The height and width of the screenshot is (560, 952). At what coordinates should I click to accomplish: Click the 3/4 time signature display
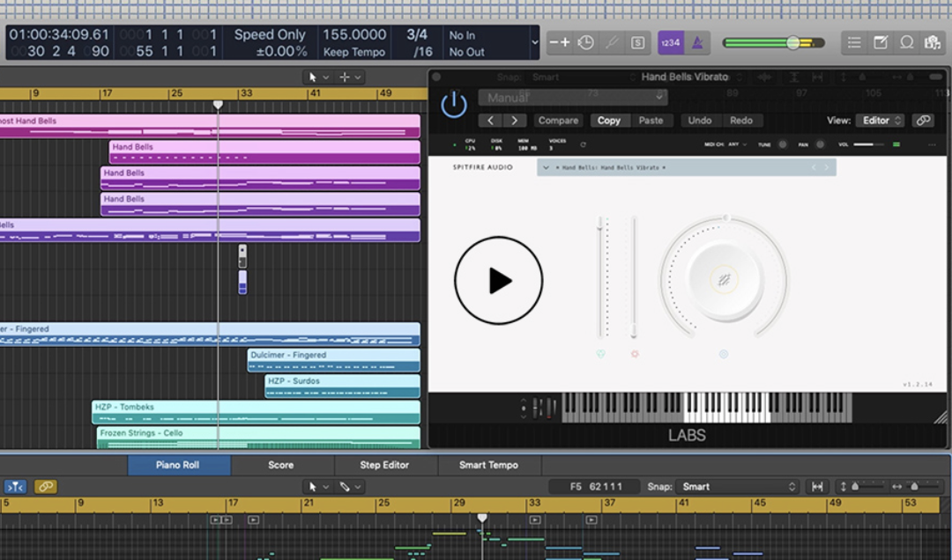tap(417, 34)
